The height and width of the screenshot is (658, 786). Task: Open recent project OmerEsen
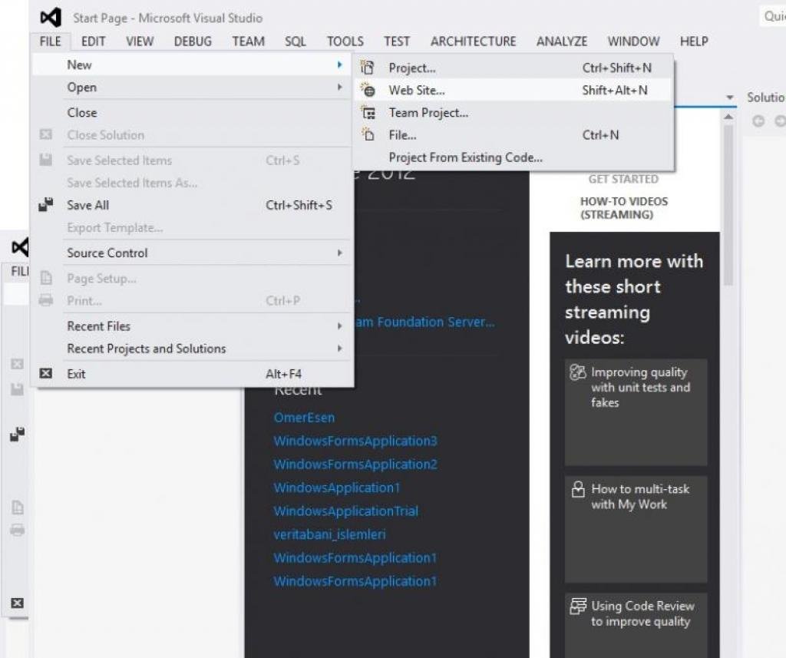tap(304, 417)
